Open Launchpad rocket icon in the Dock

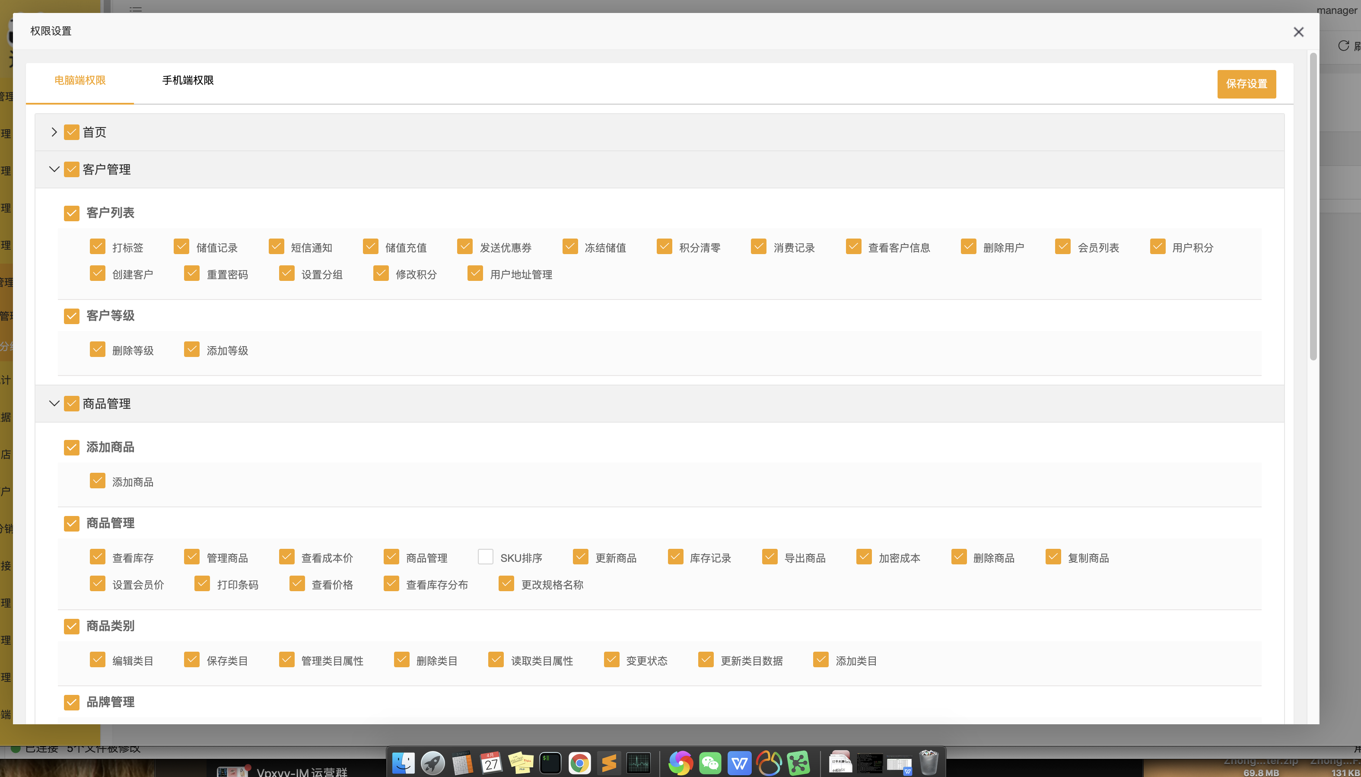[432, 763]
